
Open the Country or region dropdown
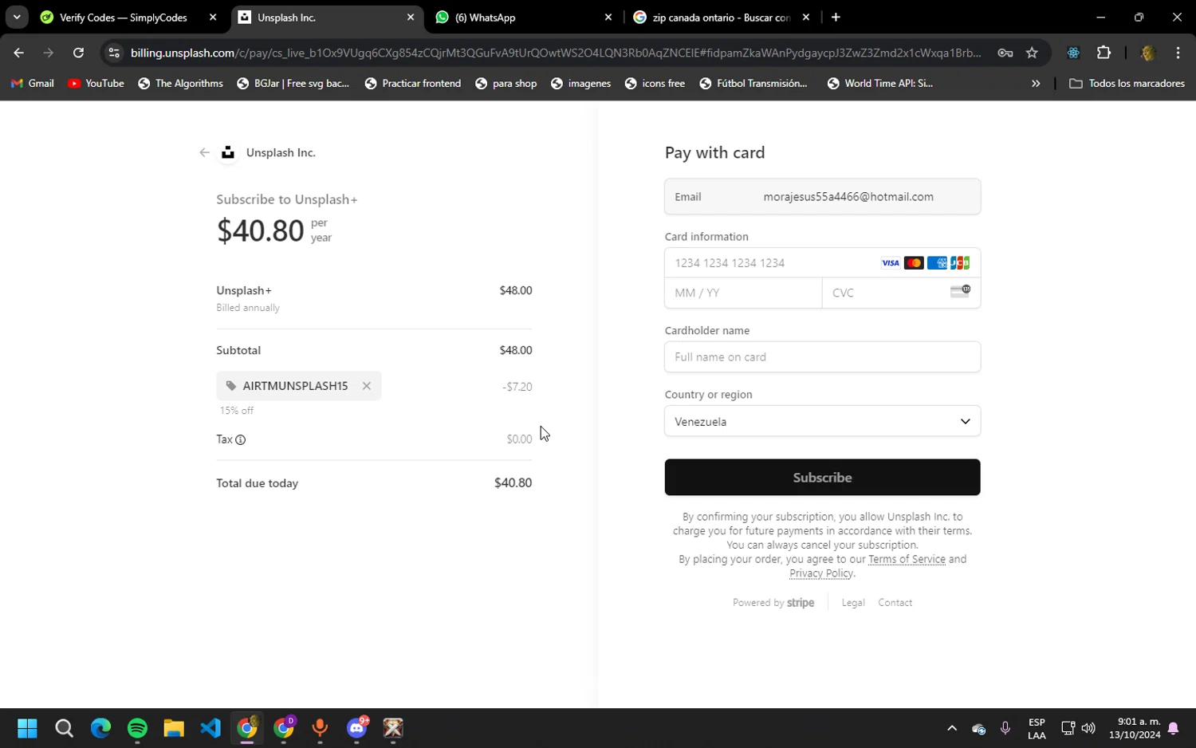coord(822,421)
